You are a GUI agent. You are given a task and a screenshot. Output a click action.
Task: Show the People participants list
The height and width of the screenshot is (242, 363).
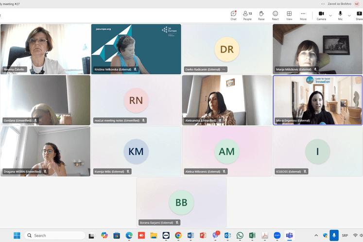tap(247, 15)
